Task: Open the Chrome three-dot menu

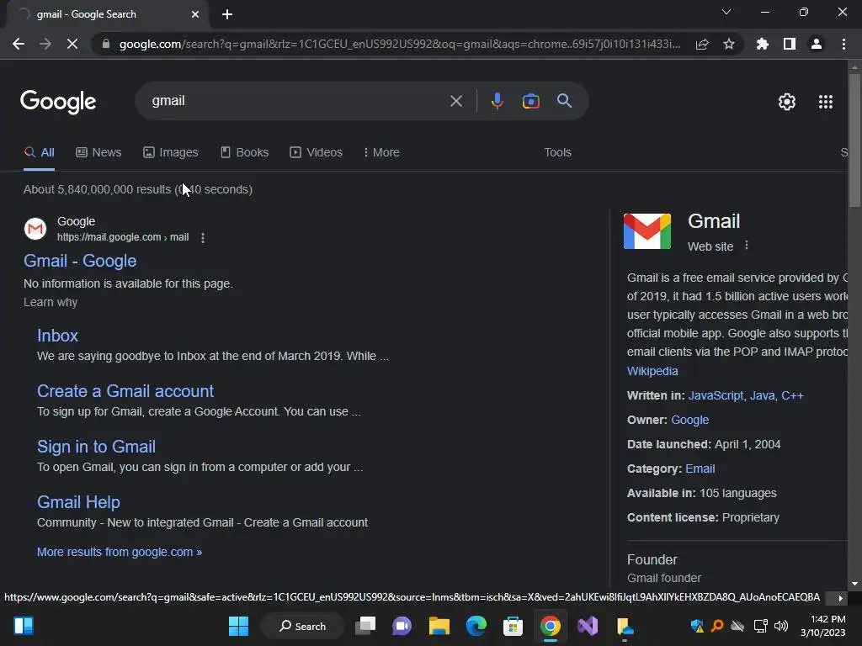Action: click(843, 44)
